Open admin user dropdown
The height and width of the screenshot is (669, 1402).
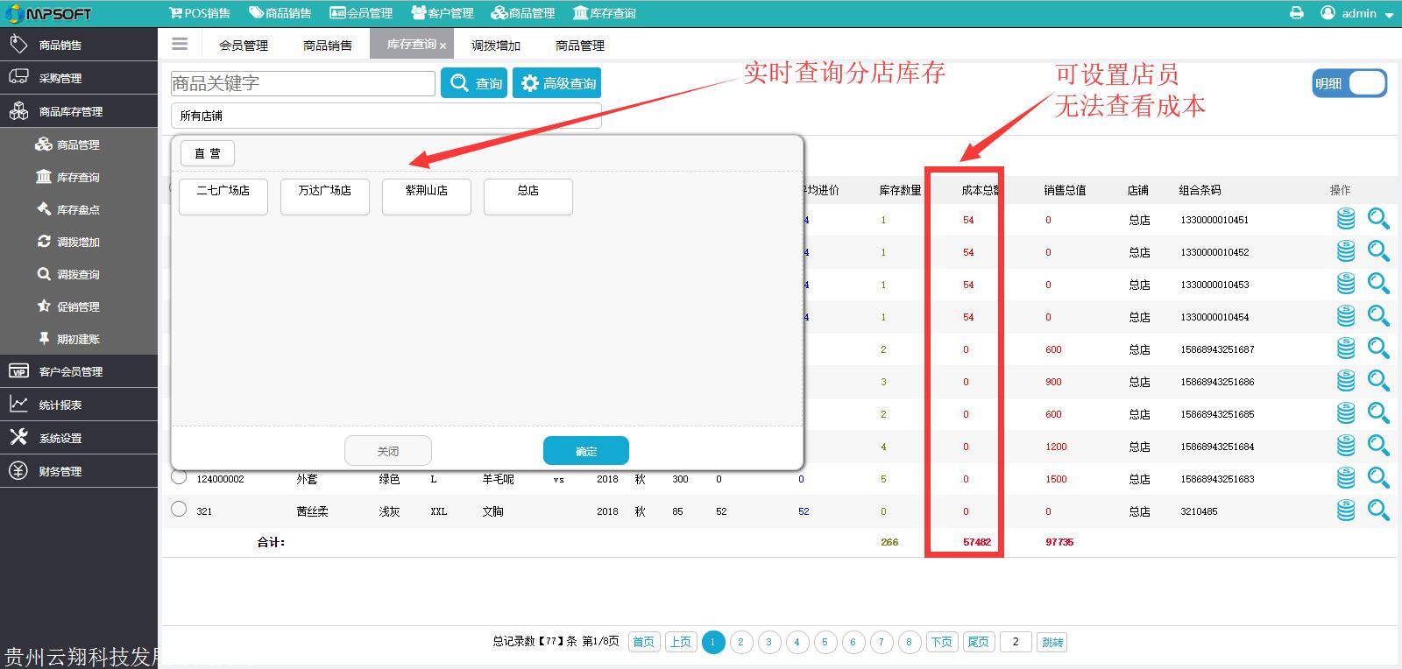click(1357, 13)
